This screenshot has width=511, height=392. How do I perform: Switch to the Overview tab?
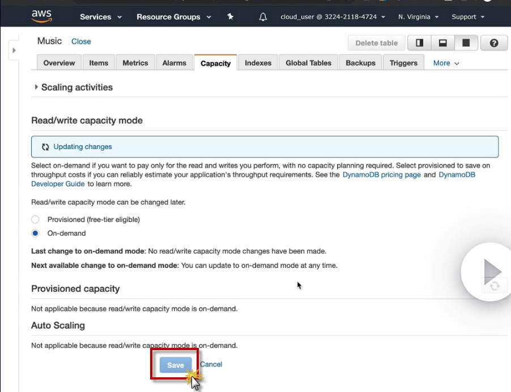pos(59,63)
